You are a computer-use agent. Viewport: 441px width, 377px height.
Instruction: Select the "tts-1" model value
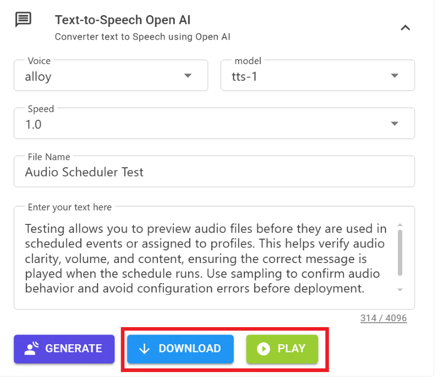(244, 77)
